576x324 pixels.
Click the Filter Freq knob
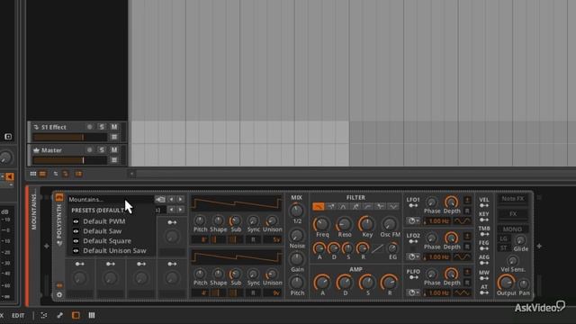(321, 223)
